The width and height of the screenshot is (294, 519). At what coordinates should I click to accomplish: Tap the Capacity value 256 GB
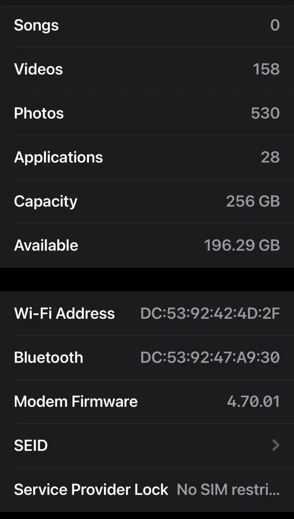pyautogui.click(x=253, y=201)
